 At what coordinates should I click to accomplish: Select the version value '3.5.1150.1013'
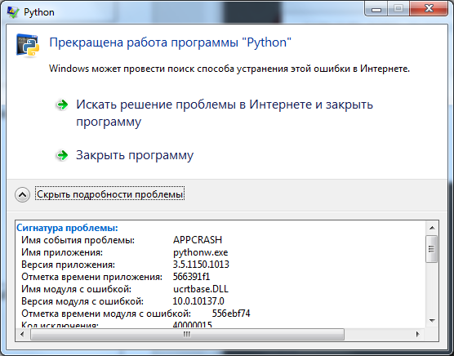(x=201, y=265)
